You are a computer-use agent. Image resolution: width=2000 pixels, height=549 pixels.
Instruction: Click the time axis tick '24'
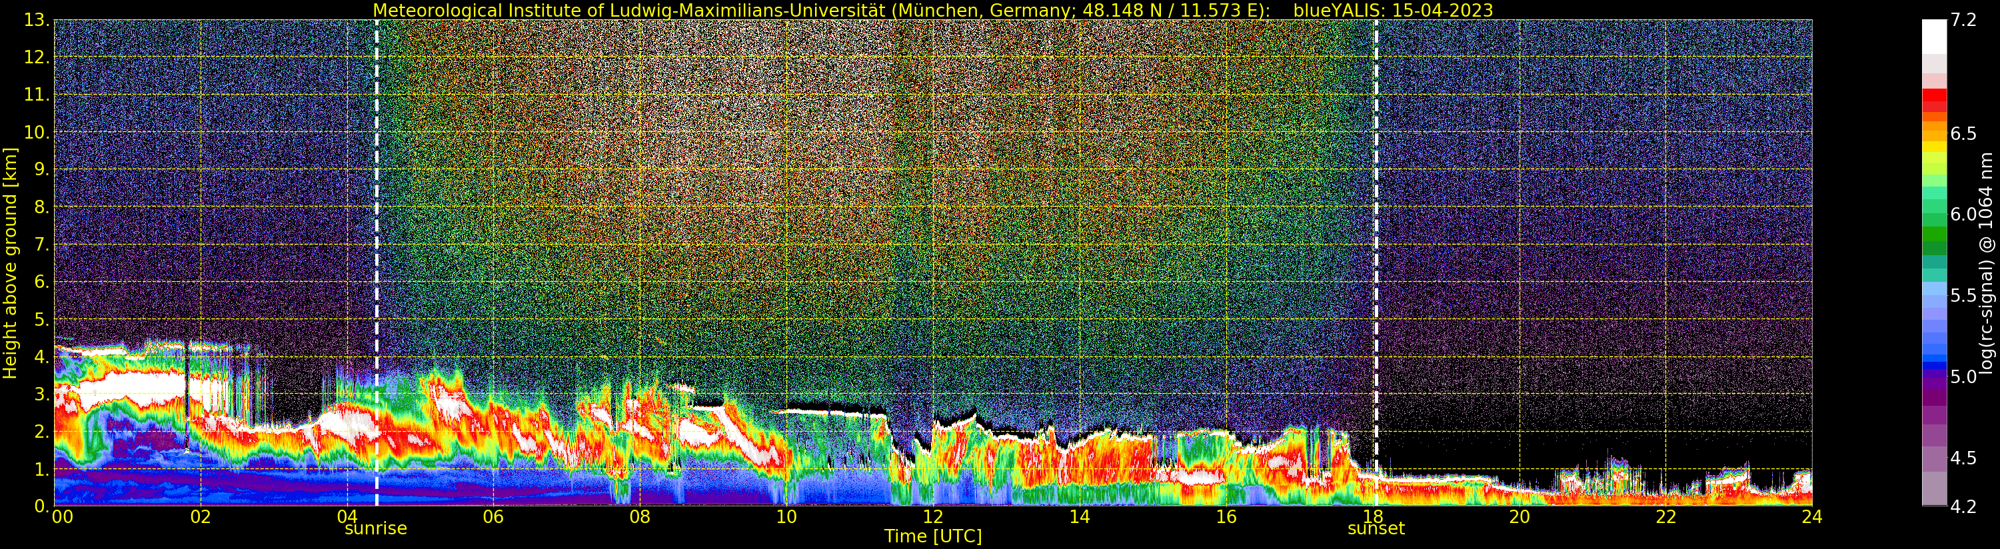[x=1812, y=517]
